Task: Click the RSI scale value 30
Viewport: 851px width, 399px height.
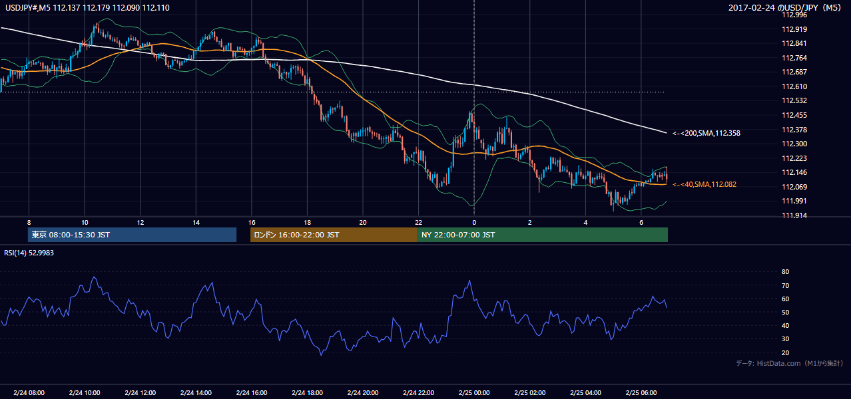Action: tap(785, 339)
